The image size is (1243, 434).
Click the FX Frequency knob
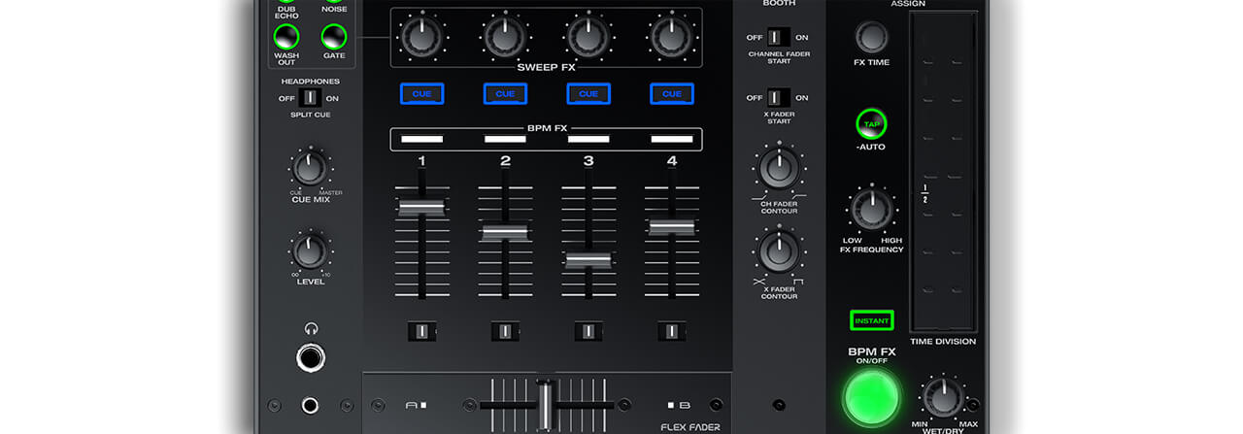pos(871,210)
